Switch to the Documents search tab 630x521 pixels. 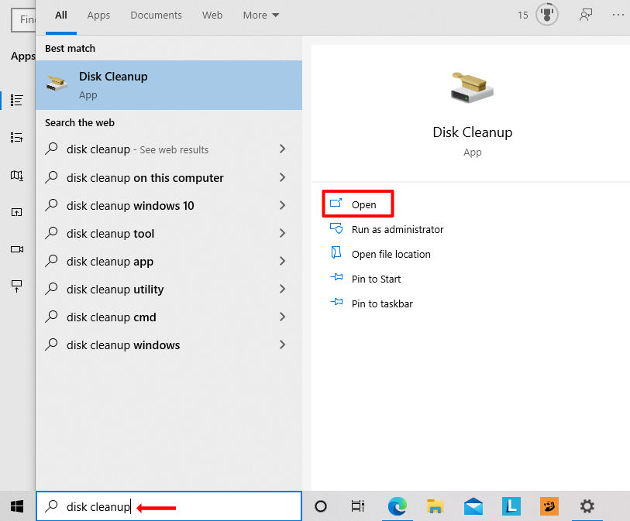(x=156, y=15)
